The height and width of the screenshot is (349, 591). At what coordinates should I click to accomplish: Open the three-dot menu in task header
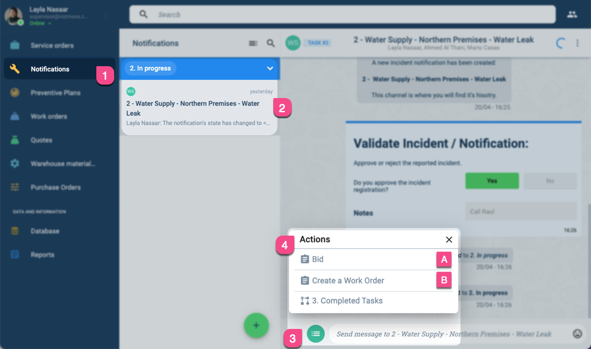(577, 43)
